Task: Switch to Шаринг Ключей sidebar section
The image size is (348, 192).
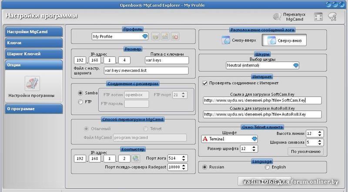Action: tap(33, 54)
